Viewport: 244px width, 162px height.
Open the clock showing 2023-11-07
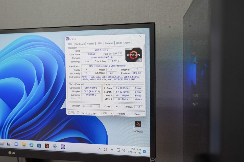(x=135, y=151)
